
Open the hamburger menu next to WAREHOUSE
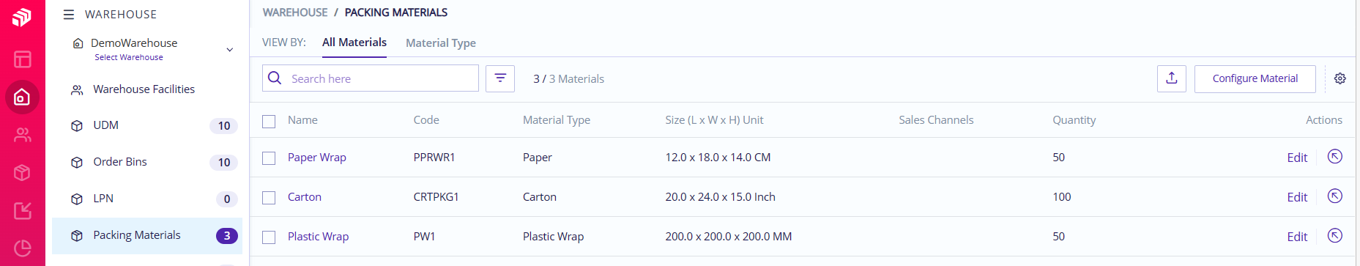tap(69, 14)
